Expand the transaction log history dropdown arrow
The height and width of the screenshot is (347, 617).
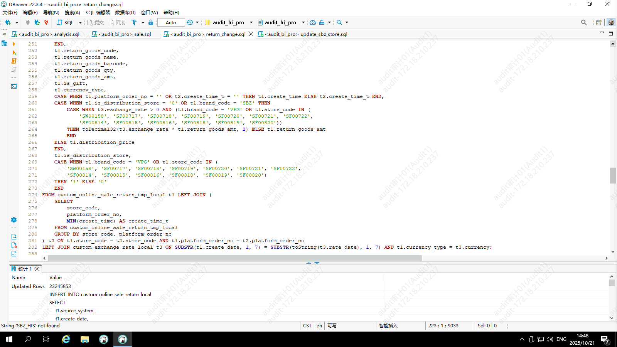(197, 22)
